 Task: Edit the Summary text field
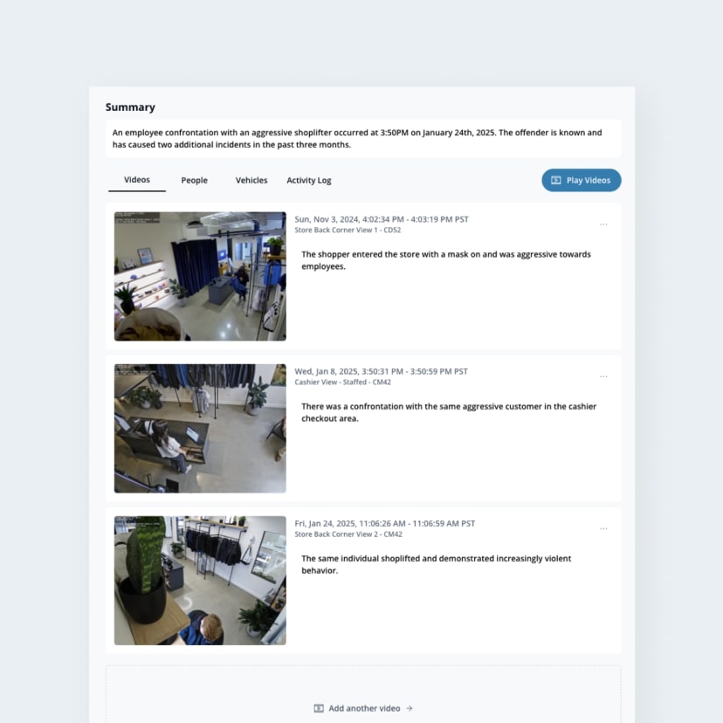click(363, 139)
